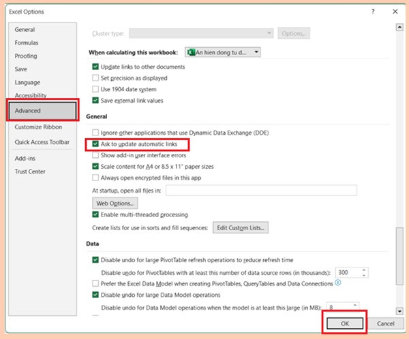This screenshot has width=409, height=339.
Task: Open the Save options category
Action: [21, 69]
